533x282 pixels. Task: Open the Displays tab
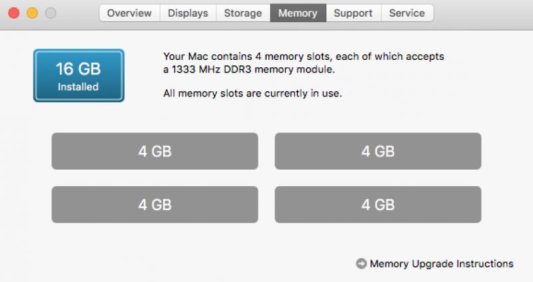click(188, 13)
